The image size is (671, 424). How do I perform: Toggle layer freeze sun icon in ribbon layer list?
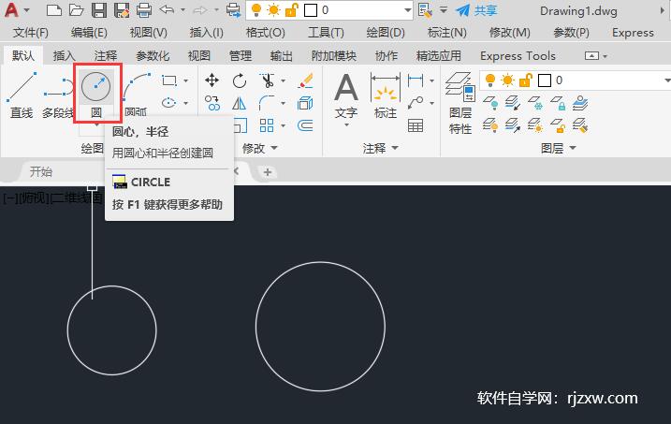507,80
